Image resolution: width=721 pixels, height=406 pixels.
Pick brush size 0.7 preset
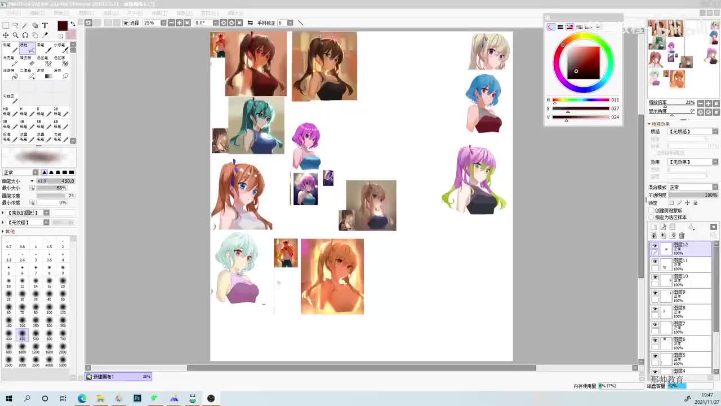point(9,244)
